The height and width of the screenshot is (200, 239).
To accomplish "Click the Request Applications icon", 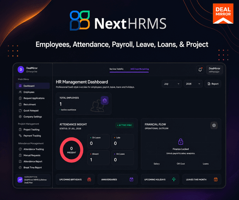I will pyautogui.click(x=20, y=98).
